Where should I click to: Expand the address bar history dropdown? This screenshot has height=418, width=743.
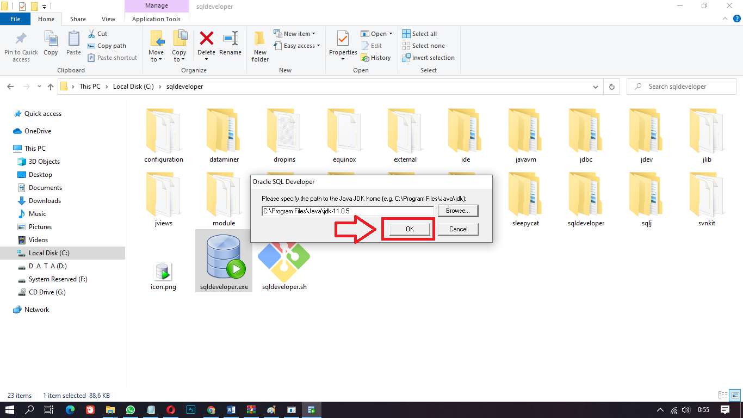[596, 87]
